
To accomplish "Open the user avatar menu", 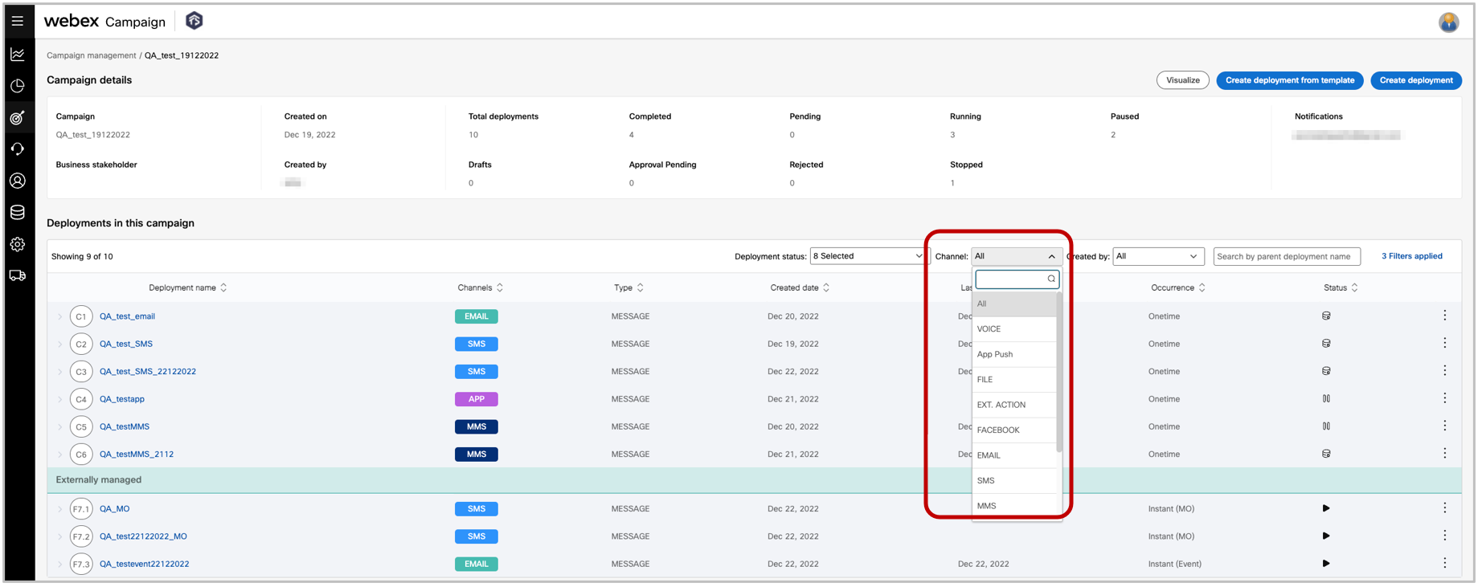I will (x=1448, y=22).
